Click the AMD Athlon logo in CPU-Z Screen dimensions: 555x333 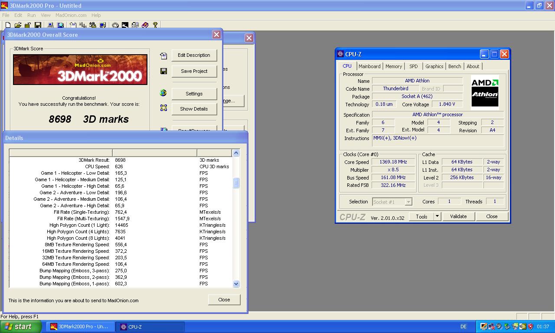[x=485, y=92]
